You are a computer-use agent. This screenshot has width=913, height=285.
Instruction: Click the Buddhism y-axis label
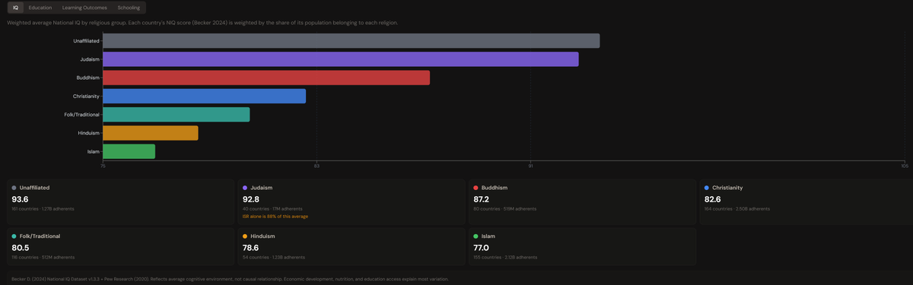(x=87, y=78)
